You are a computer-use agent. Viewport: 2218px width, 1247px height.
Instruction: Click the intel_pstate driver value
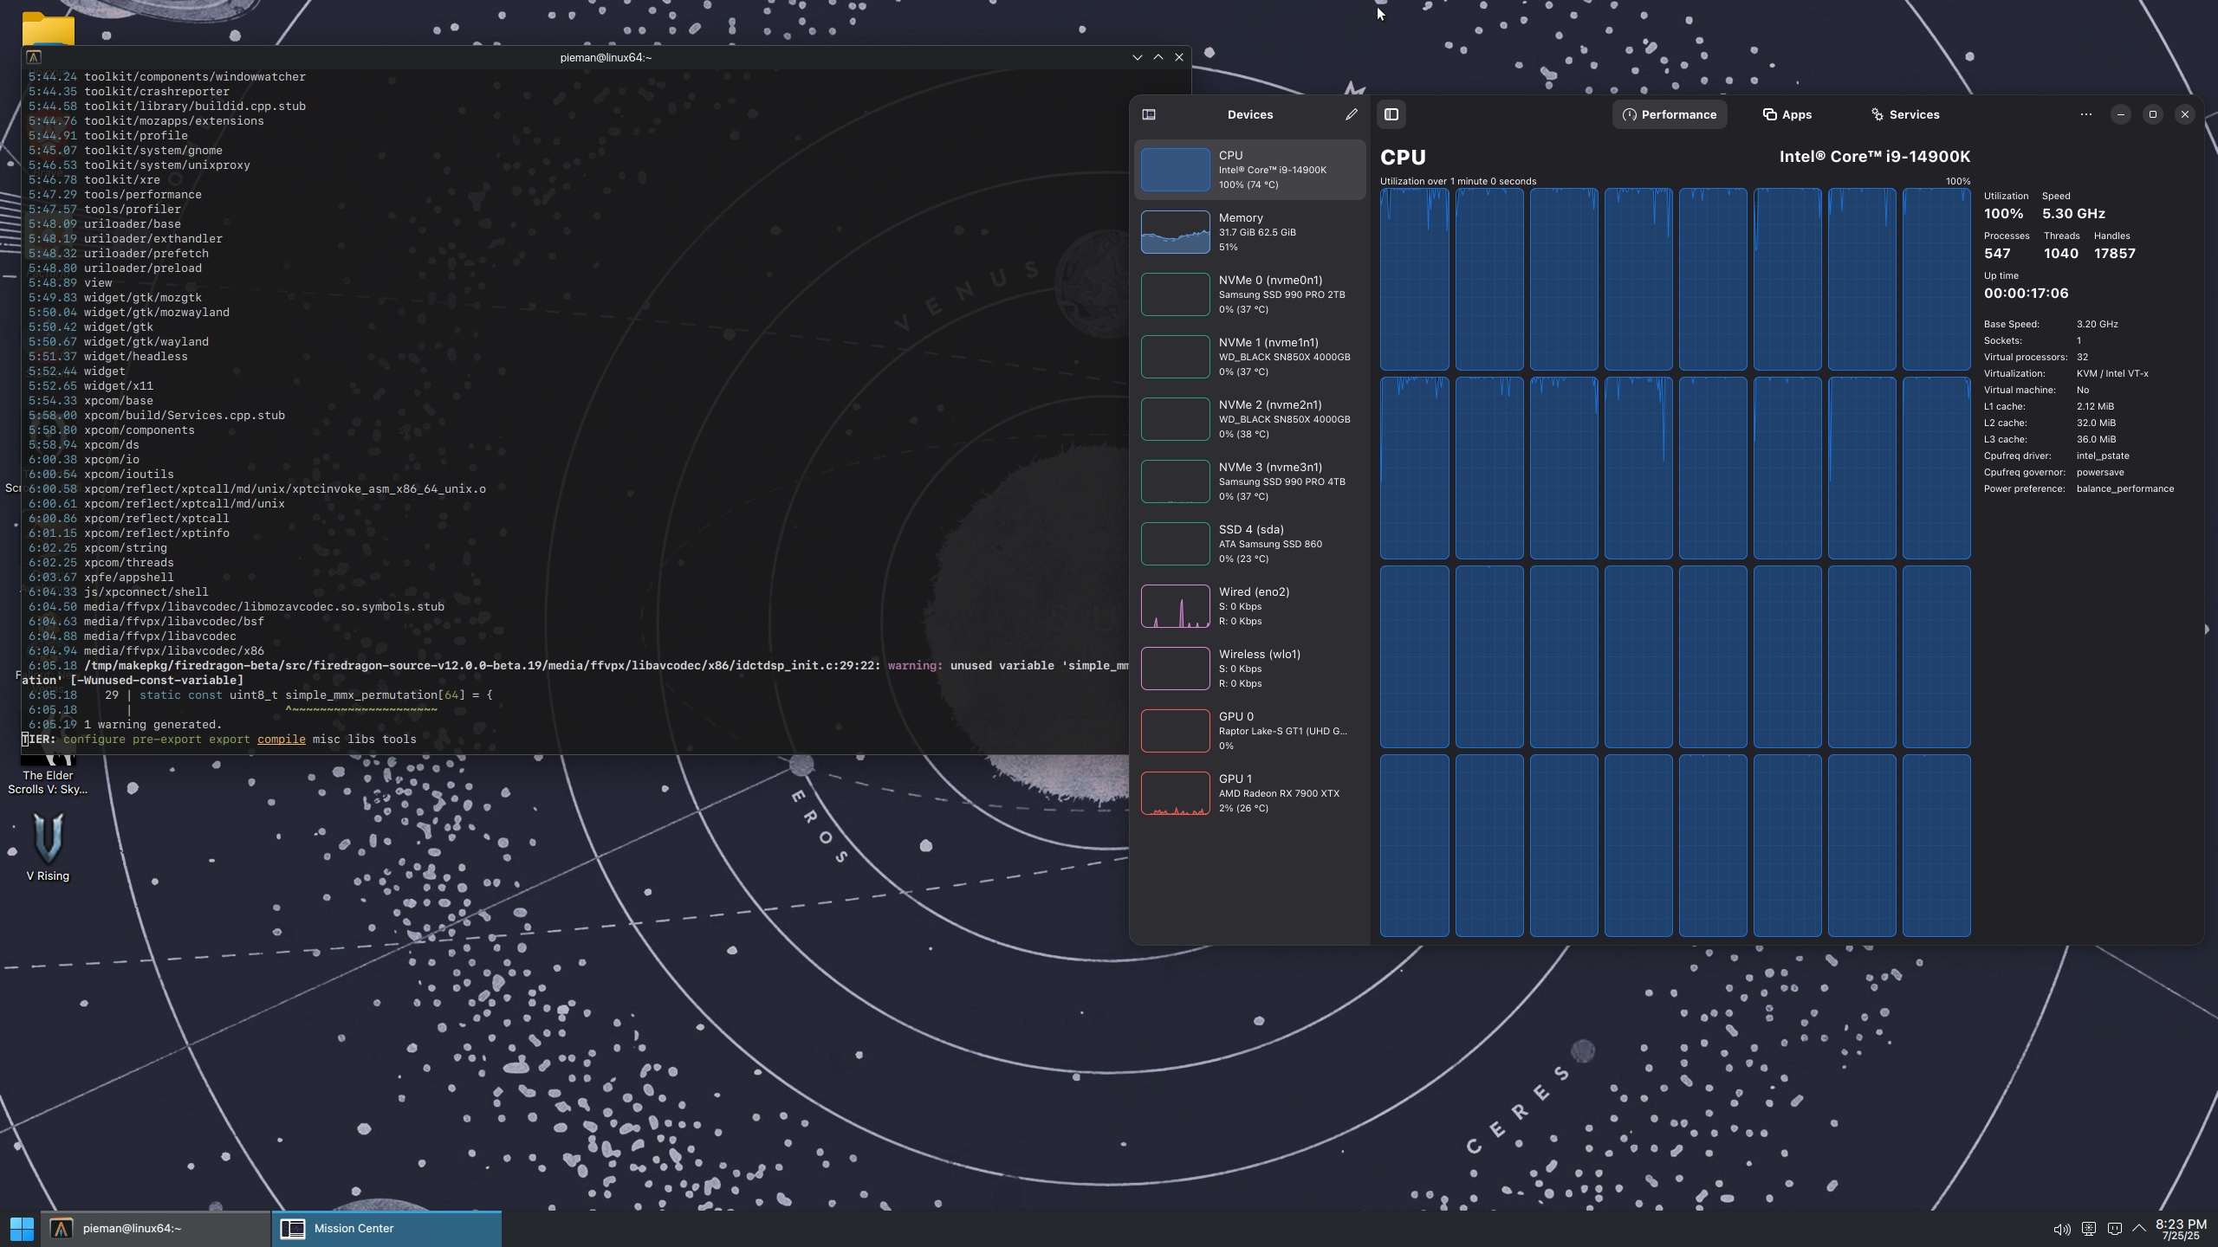tap(2102, 456)
